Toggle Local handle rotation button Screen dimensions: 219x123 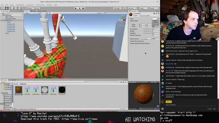click(37, 8)
